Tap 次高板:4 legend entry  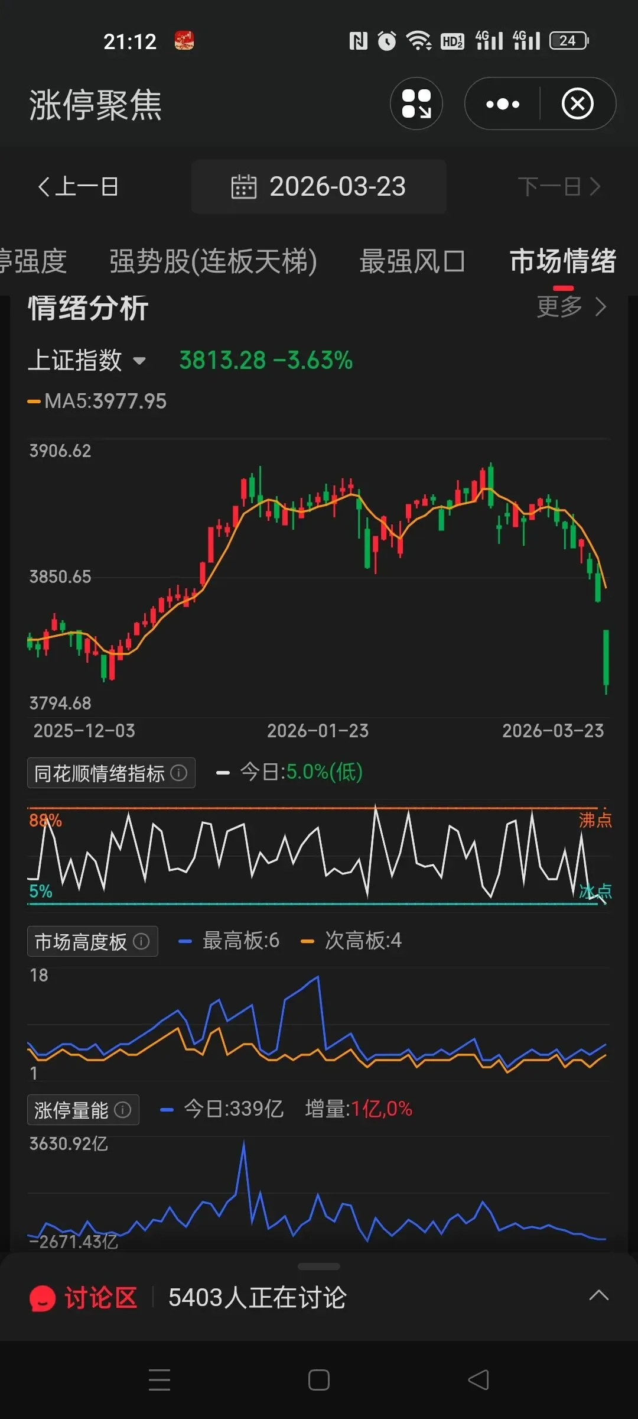(351, 941)
